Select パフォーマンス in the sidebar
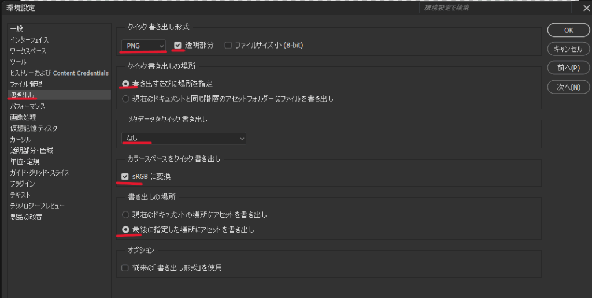This screenshot has width=592, height=298. (28, 106)
